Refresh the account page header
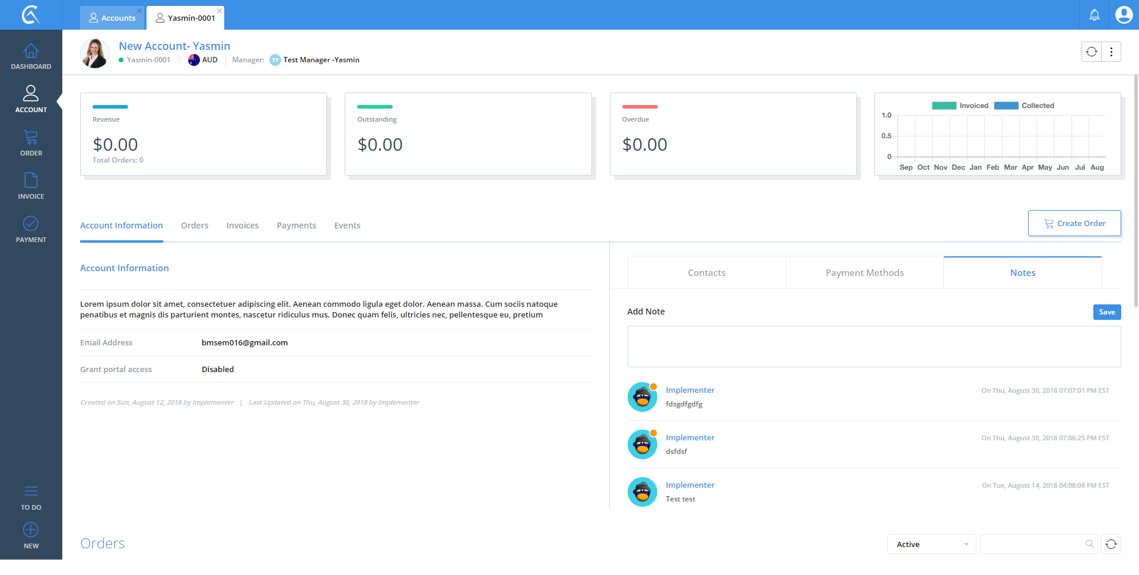The height and width of the screenshot is (575, 1139). click(1092, 52)
